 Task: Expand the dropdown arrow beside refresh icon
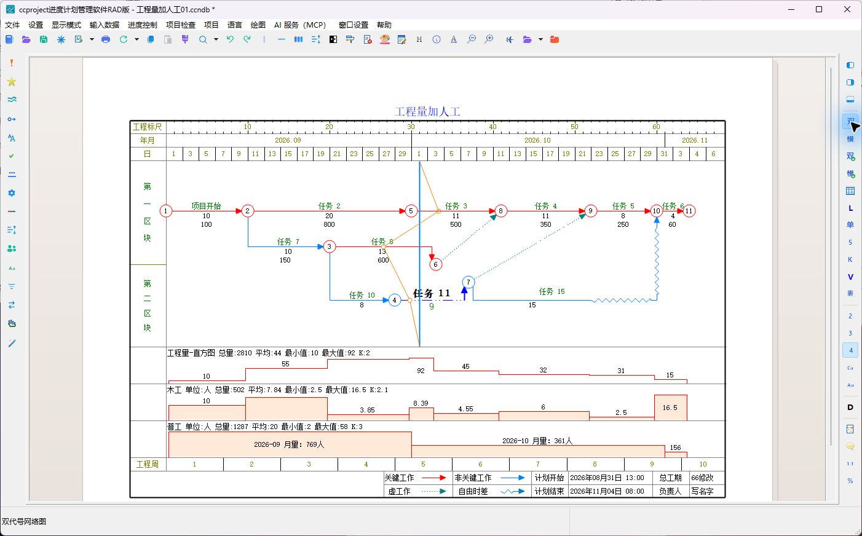(136, 39)
